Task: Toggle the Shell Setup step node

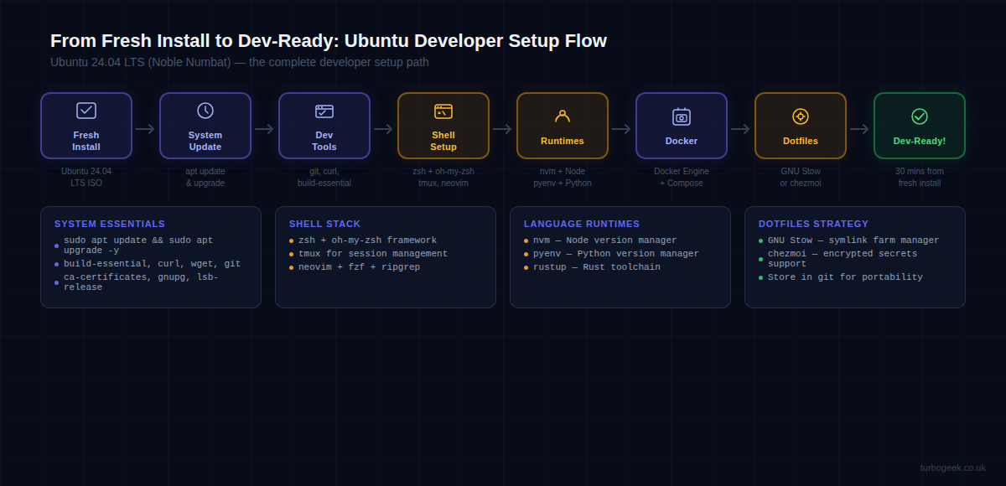Action: point(443,125)
